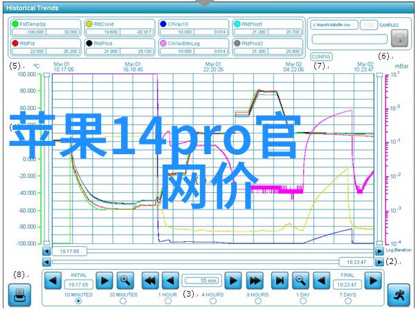418x309 pixels.
Task: Click the left temperature axis slider top handle
Action: tap(46, 75)
